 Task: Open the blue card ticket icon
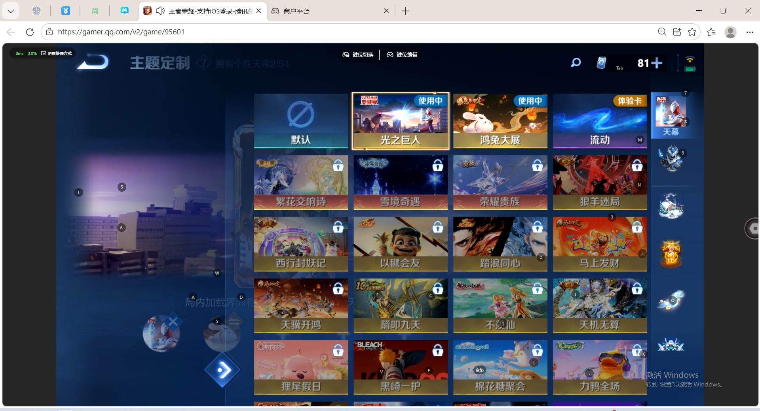601,63
